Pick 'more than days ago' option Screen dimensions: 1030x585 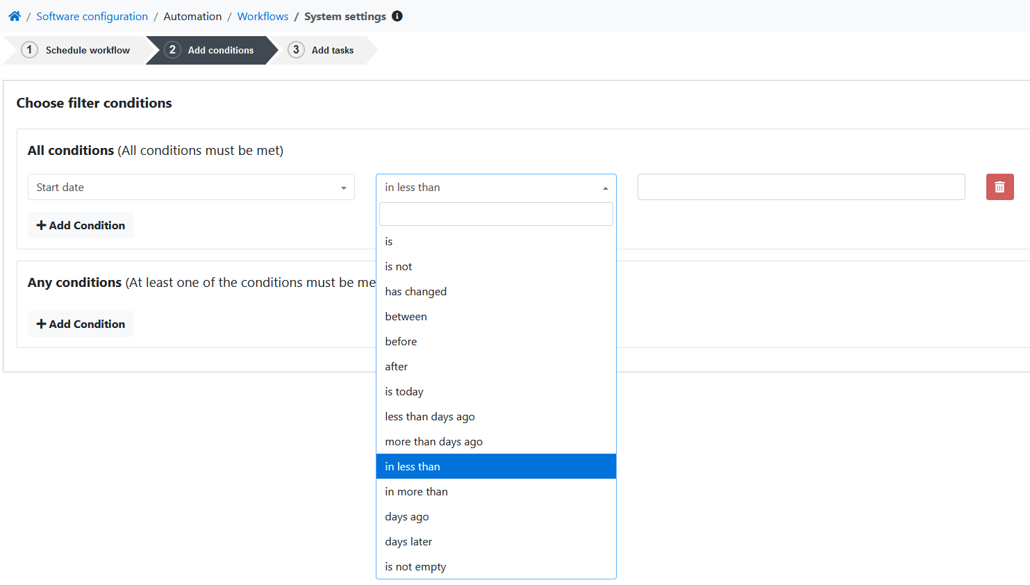click(496, 441)
